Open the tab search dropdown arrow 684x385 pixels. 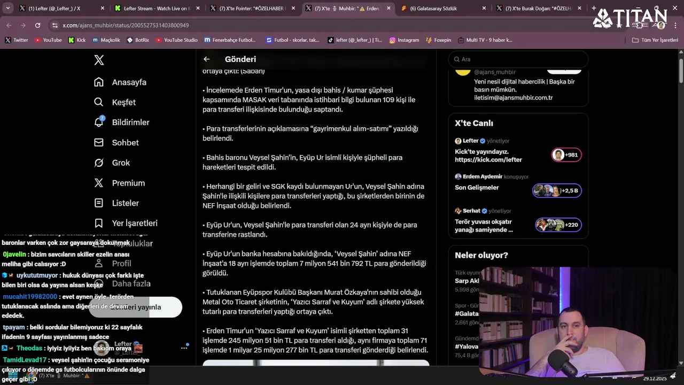pyautogui.click(x=7, y=8)
